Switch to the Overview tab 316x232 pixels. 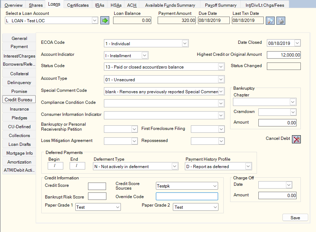pyautogui.click(x=13, y=5)
